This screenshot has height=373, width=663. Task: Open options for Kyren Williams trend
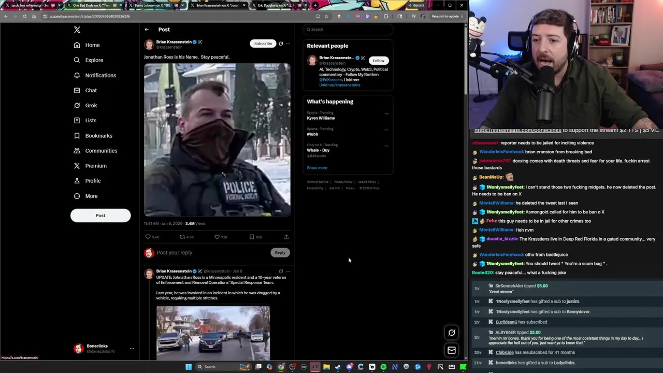[x=386, y=113]
